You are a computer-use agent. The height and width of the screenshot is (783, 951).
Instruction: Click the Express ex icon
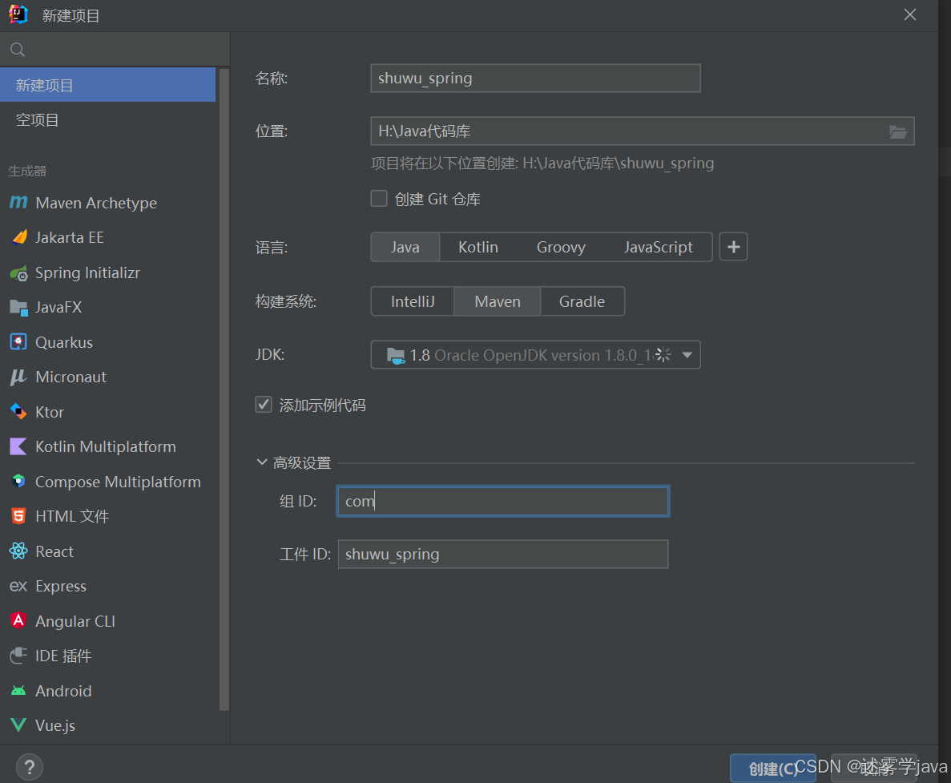pyautogui.click(x=18, y=587)
